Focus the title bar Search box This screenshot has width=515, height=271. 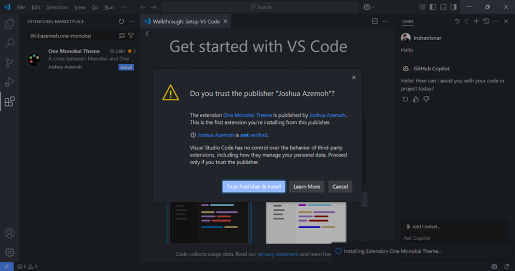coord(260,7)
